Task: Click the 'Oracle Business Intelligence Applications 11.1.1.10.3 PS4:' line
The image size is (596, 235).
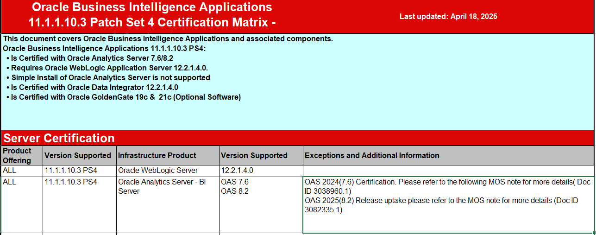Action: coord(104,48)
